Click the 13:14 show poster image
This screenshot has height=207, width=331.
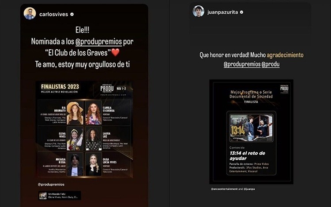tap(251, 128)
